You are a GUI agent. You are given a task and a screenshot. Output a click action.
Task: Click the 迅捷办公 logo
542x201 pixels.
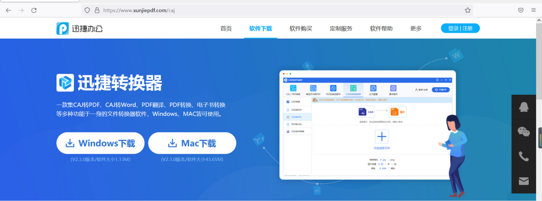pyautogui.click(x=79, y=28)
